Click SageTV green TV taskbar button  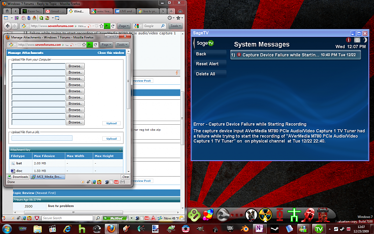click(319, 229)
